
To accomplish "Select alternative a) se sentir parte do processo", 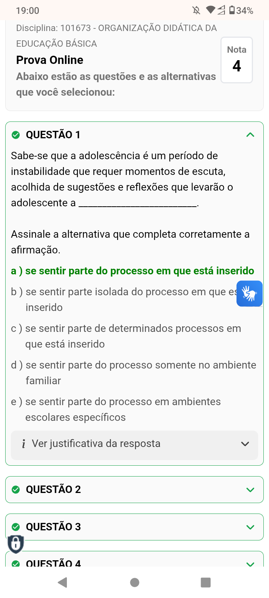I will coord(133,271).
